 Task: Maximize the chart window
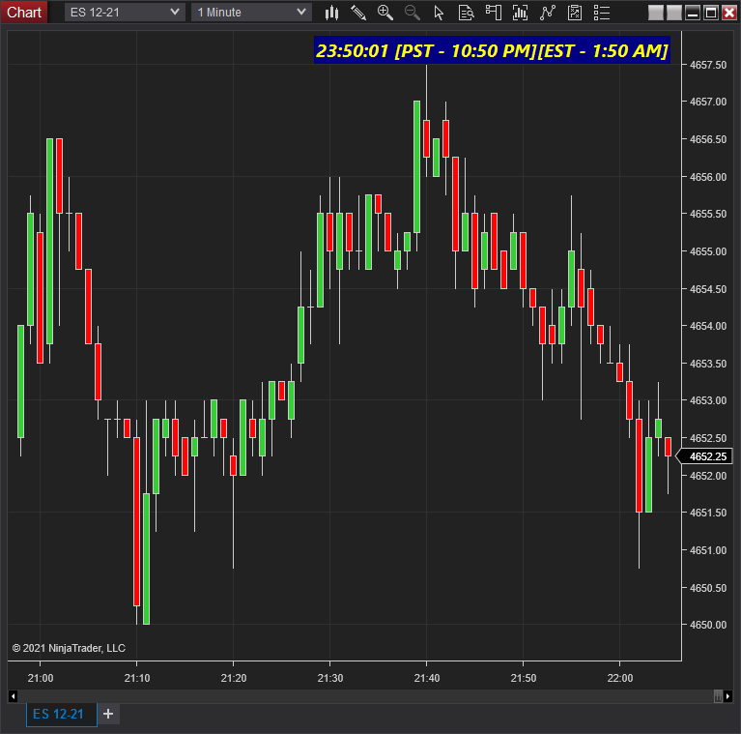[711, 13]
